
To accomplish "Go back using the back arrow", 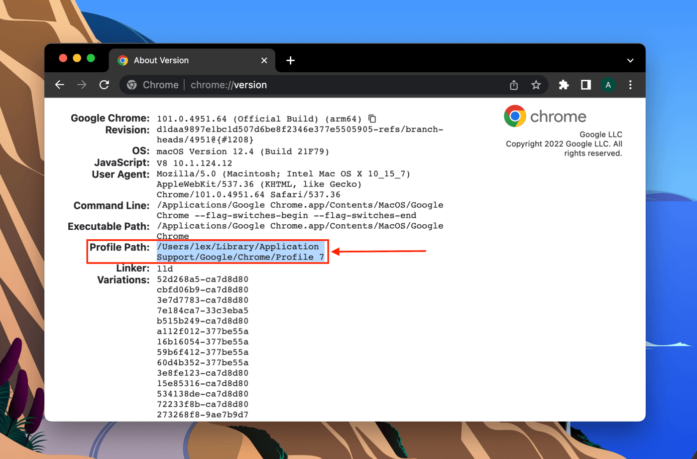I will 60,85.
